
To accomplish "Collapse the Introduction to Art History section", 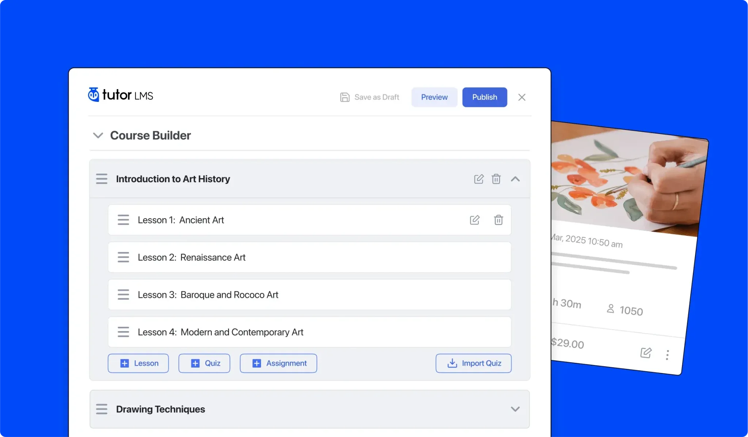I will point(515,179).
